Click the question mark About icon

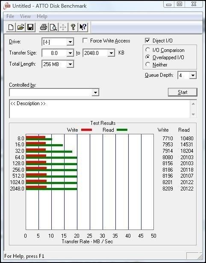pyautogui.click(x=73, y=27)
